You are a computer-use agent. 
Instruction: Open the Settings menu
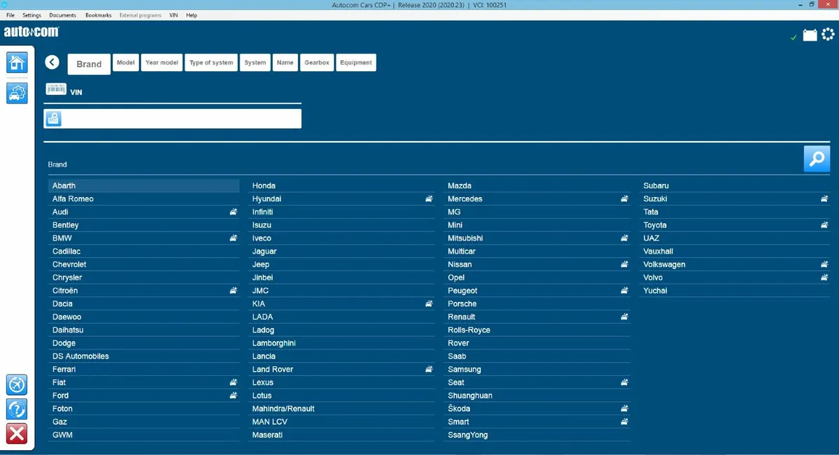coord(31,15)
